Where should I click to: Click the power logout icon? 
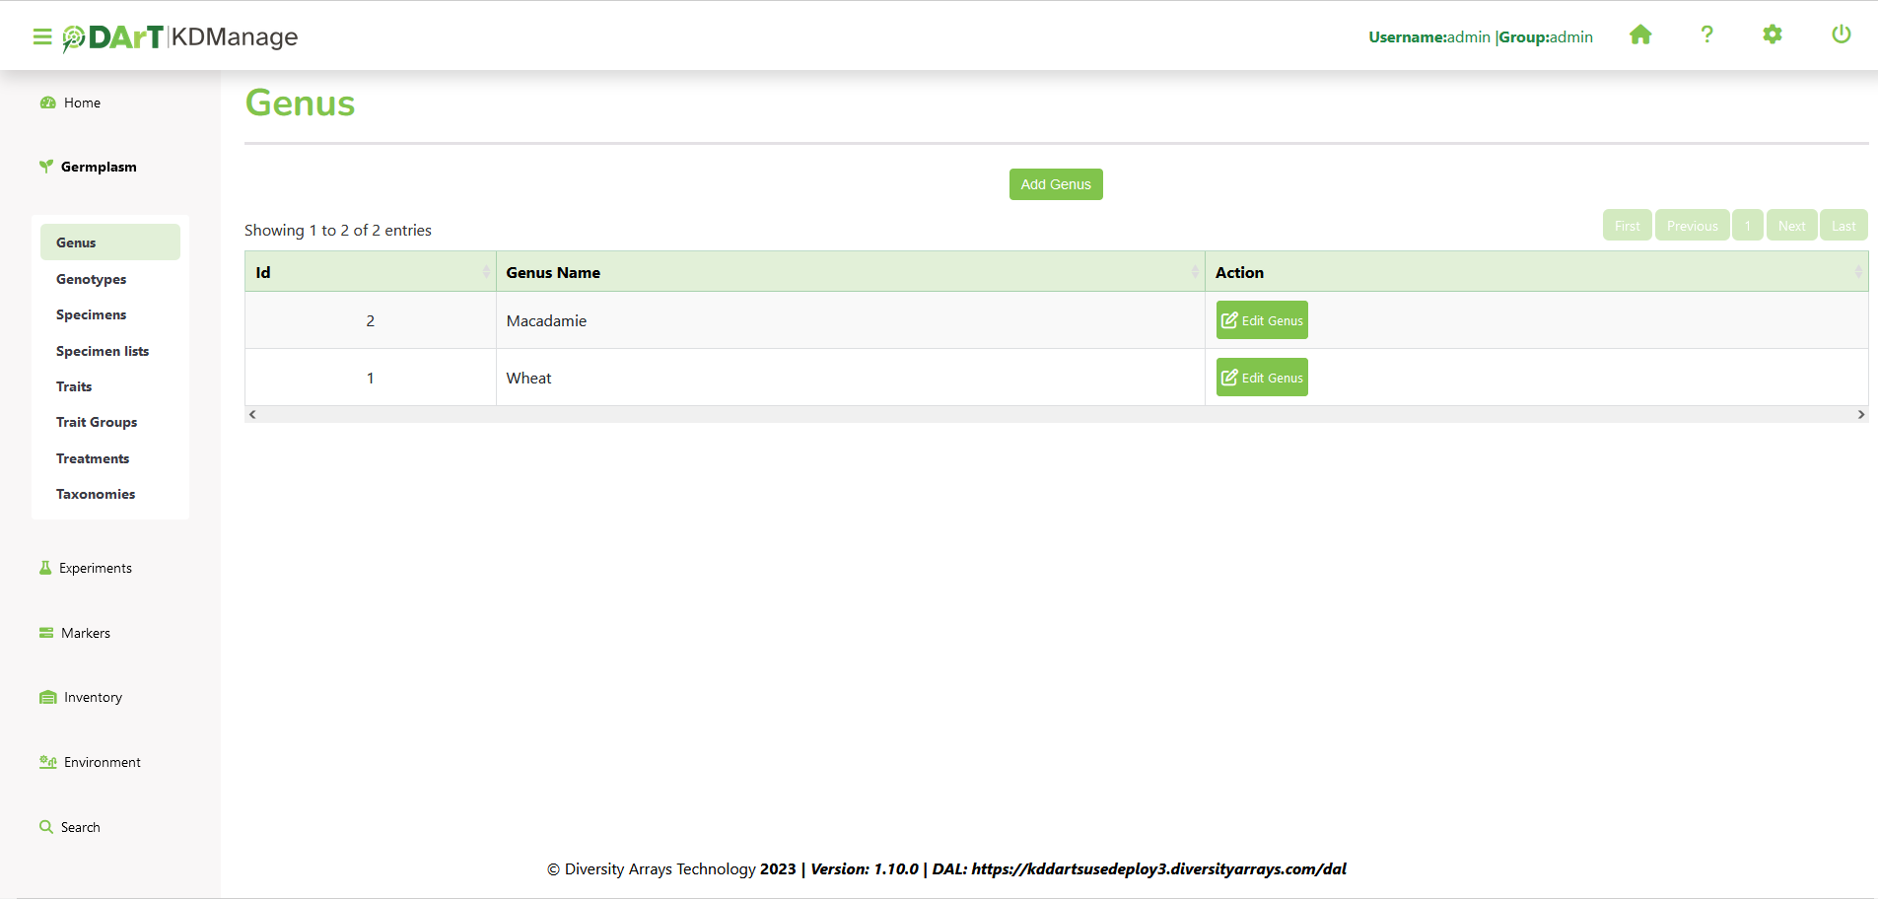coord(1841,35)
